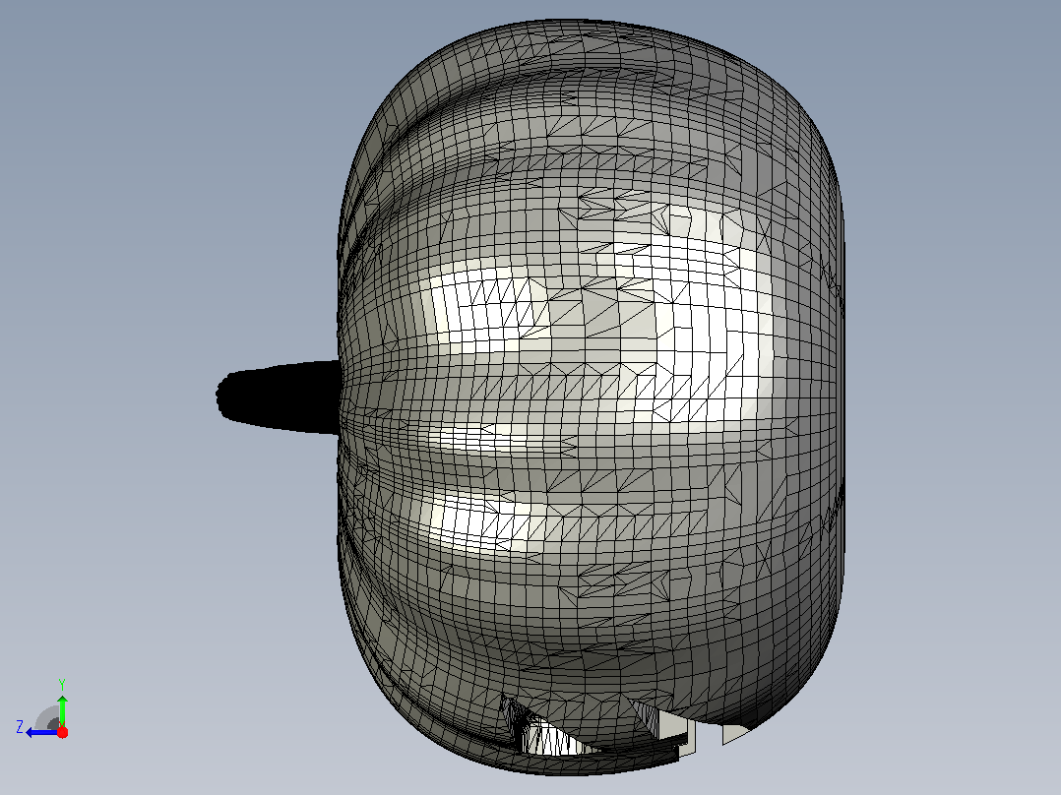This screenshot has width=1061, height=795.
Task: Select the black pumpkin stem
Action: click(279, 397)
